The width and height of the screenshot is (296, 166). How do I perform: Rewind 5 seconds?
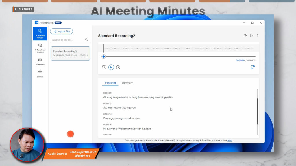(x=104, y=67)
